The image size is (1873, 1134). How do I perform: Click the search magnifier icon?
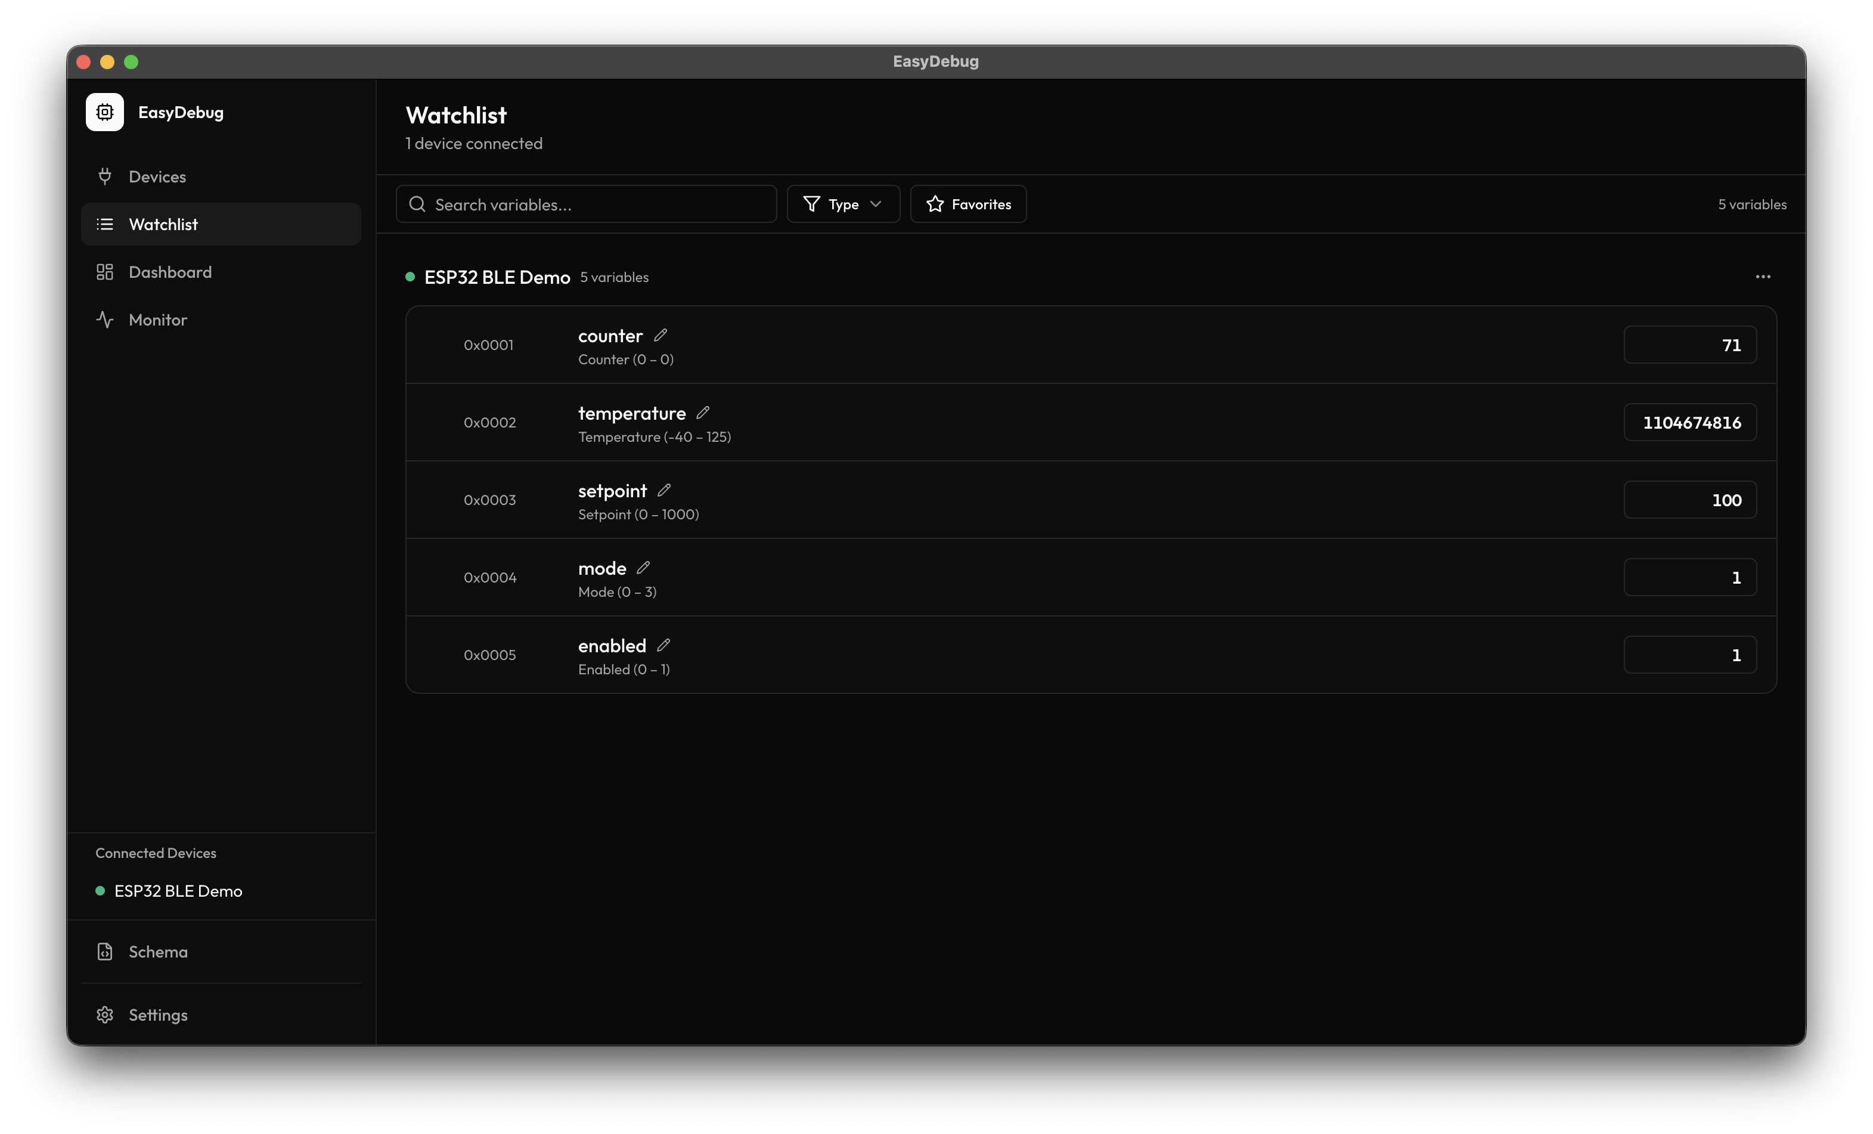(x=417, y=204)
